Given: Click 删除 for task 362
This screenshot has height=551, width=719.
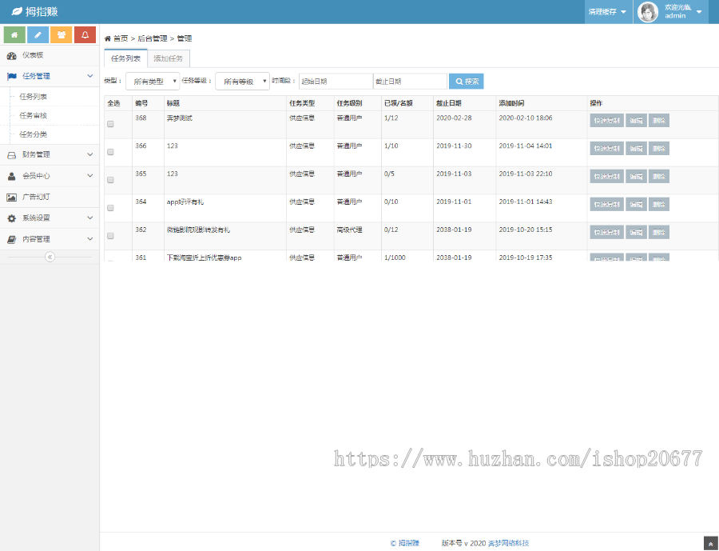Looking at the screenshot, I should 659,233.
